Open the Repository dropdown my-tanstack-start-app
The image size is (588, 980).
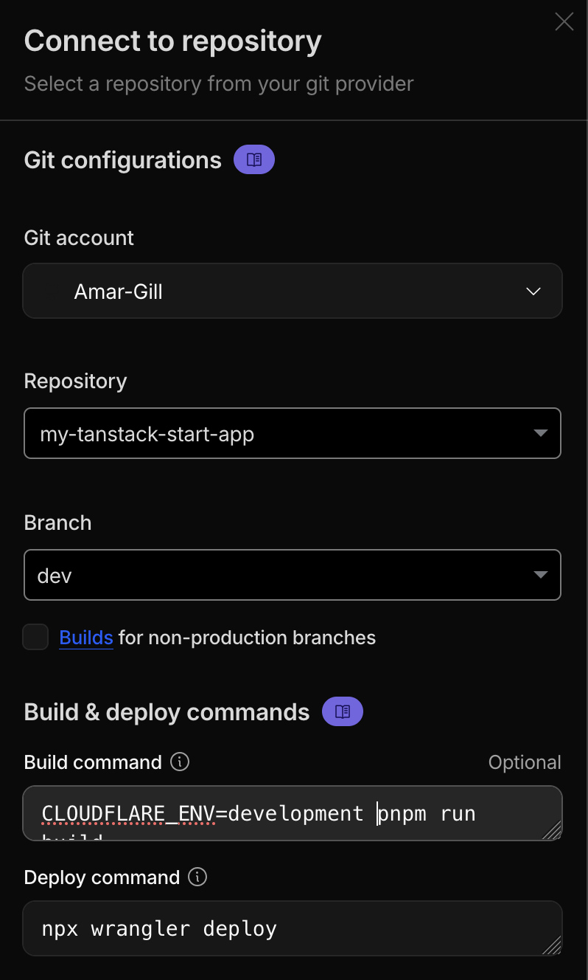[x=293, y=433]
